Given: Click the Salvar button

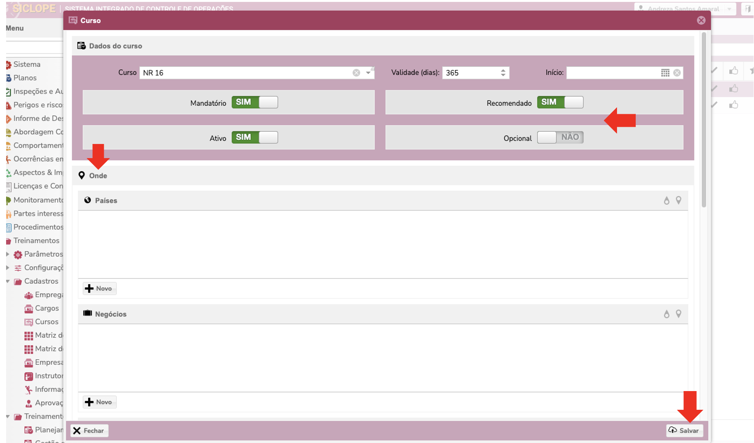Looking at the screenshot, I should point(685,430).
